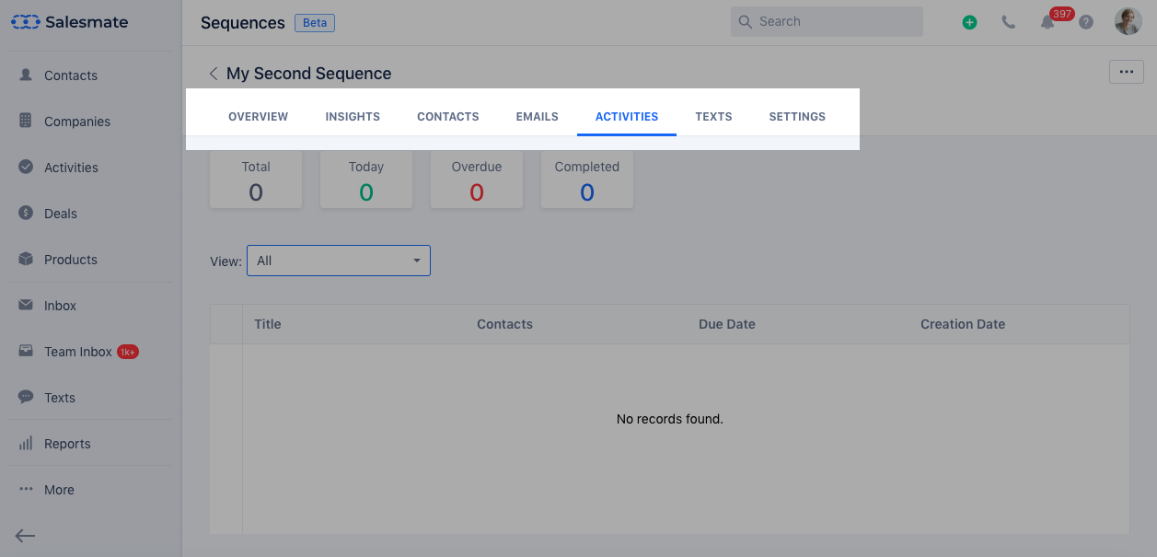
Task: Collapse the sidebar with the left arrow
Action: [25, 536]
